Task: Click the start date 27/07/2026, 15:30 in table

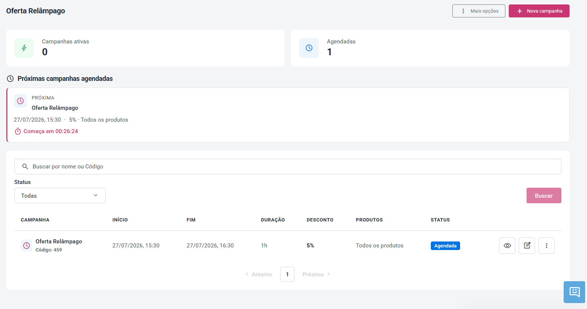Action: tap(136, 246)
